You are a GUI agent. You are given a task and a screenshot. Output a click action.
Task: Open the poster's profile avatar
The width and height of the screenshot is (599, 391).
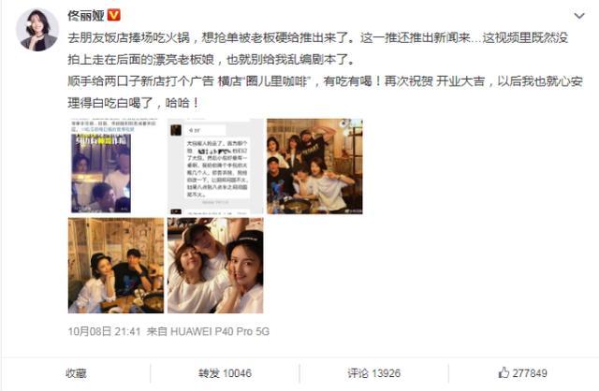click(x=37, y=29)
